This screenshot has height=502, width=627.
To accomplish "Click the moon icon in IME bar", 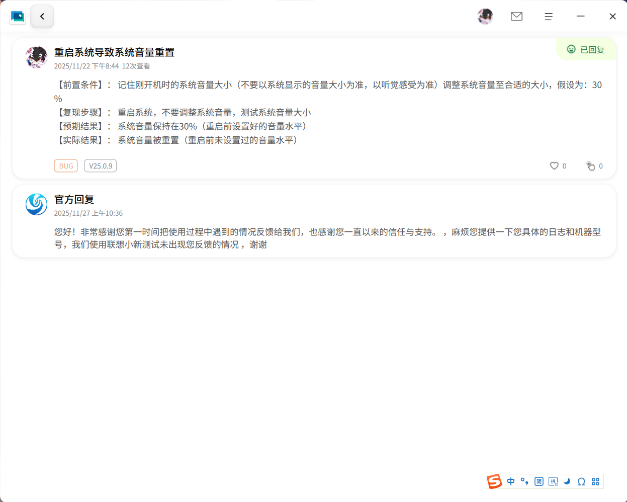I will click(x=567, y=481).
